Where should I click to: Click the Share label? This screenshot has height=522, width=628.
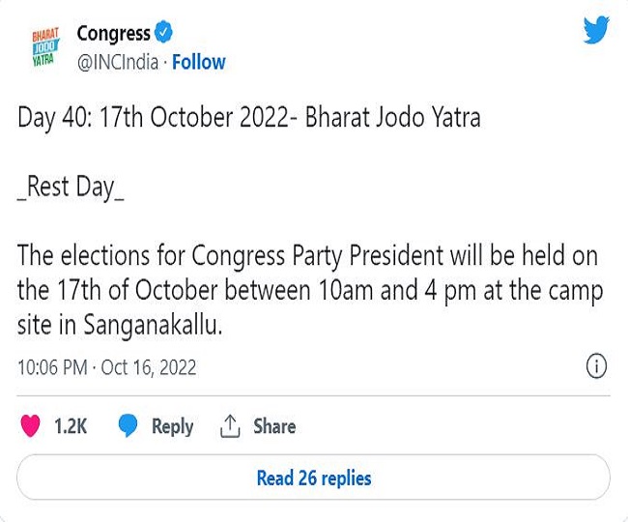(274, 426)
